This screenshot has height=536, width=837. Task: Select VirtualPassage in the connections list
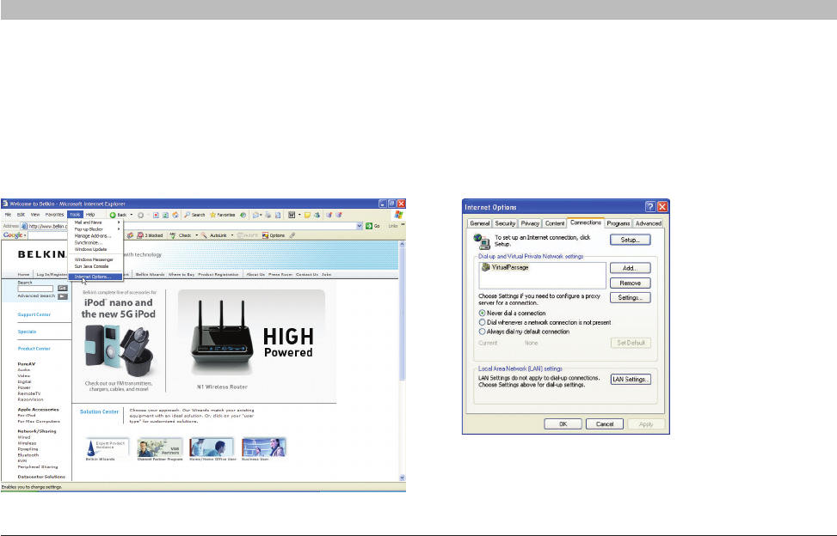point(508,267)
